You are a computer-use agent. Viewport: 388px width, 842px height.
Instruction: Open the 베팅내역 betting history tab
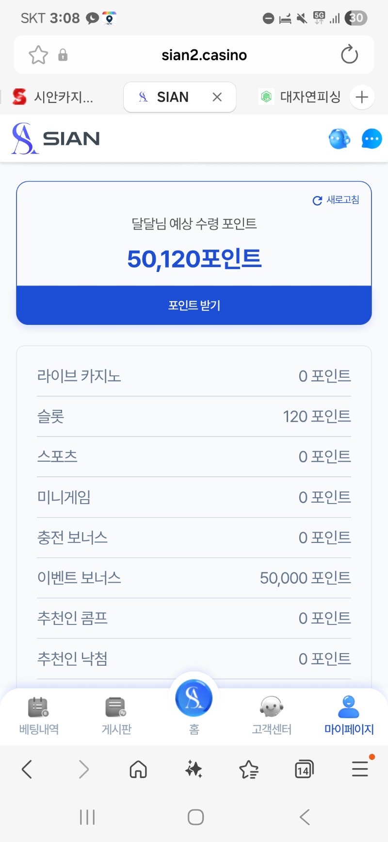(39, 716)
